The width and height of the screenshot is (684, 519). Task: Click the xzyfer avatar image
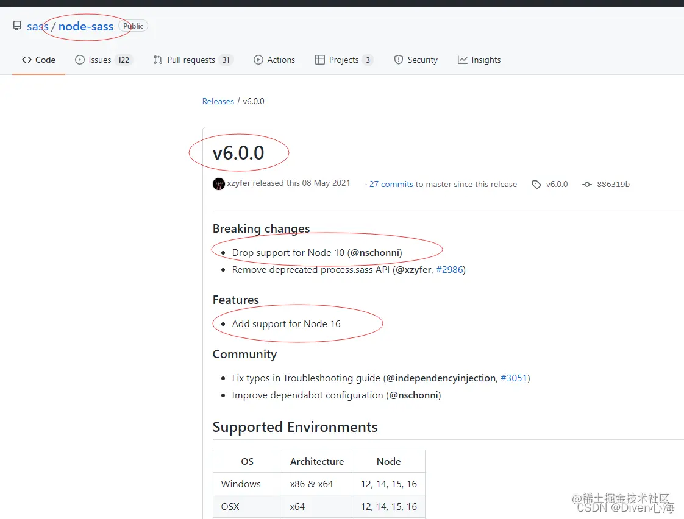[218, 184]
